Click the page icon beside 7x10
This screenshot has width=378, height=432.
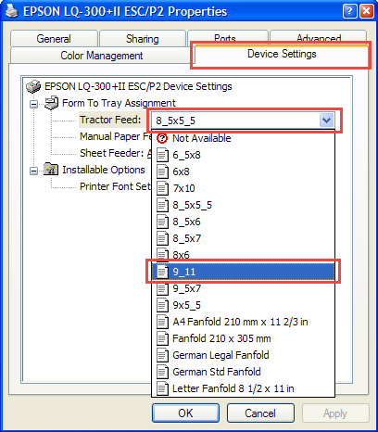click(x=162, y=188)
